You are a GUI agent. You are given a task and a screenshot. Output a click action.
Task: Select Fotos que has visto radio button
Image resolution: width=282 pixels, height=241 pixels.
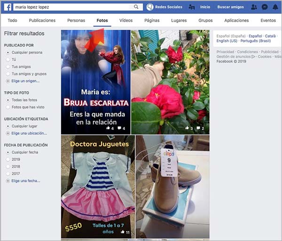[8, 107]
